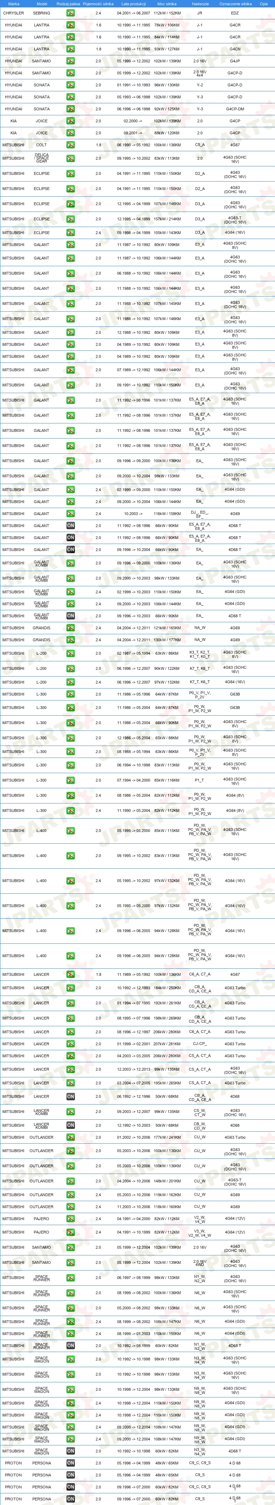The image size is (275, 1505).
Task: Click the '04.1991 -> 04.2000' cell in the Pajero row
Action: tap(133, 1219)
